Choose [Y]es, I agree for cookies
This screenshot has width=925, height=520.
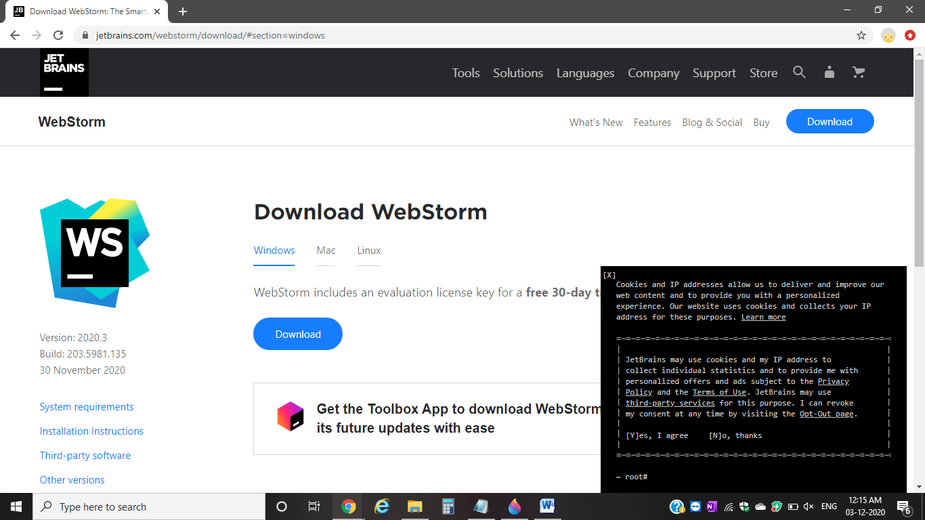point(657,435)
